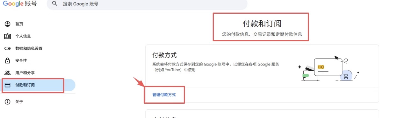Select 付款和订阅 sidebar item
The width and height of the screenshot is (411, 118).
coord(38,85)
